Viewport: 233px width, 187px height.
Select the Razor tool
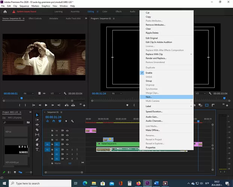point(37,130)
